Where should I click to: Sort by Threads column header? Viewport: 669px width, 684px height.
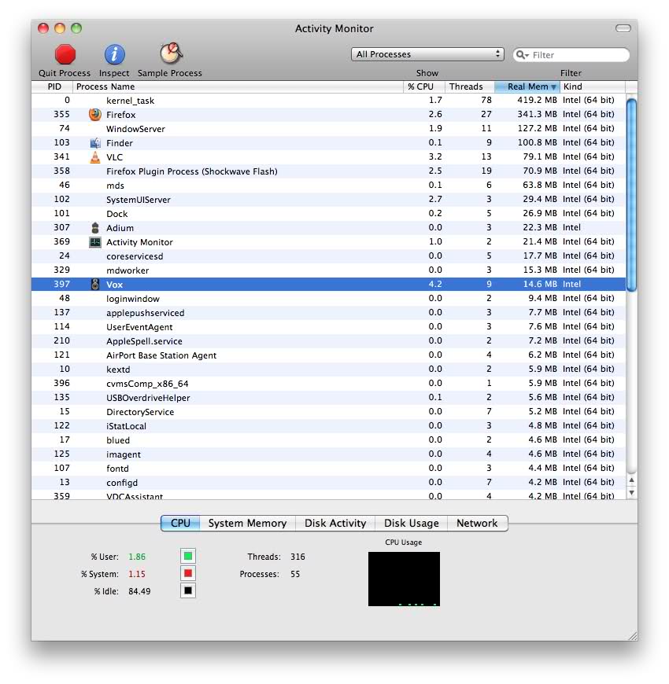point(469,86)
